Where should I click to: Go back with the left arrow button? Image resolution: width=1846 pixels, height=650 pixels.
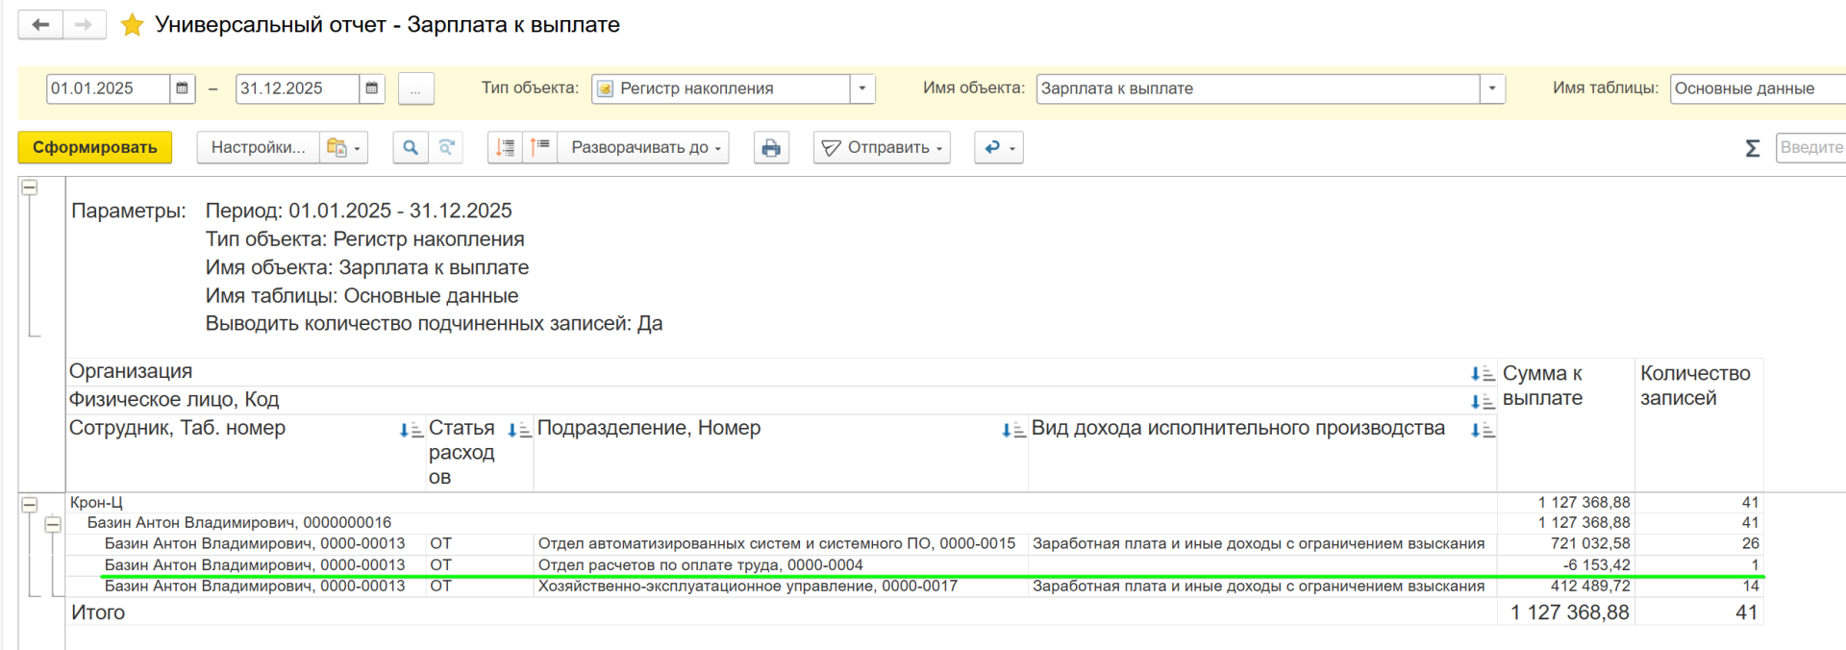coord(40,25)
